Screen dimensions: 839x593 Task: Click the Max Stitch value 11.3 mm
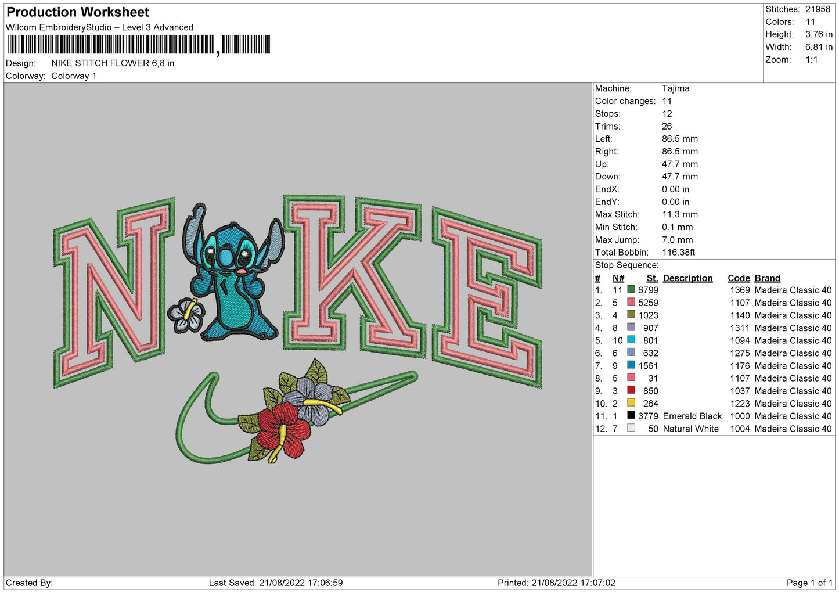tap(680, 214)
